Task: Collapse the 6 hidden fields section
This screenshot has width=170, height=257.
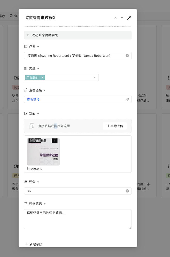Action: 28,35
